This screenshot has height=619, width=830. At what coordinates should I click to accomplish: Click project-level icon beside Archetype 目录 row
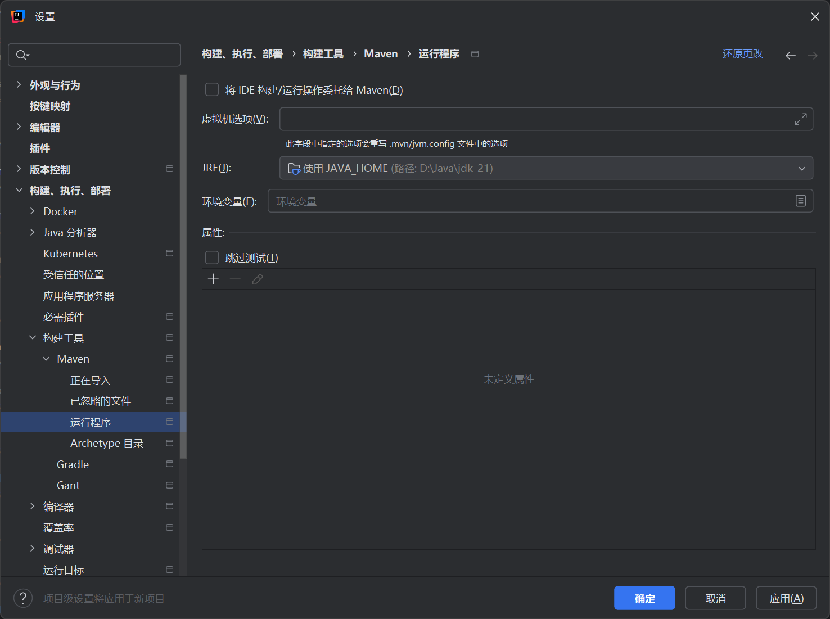(169, 443)
